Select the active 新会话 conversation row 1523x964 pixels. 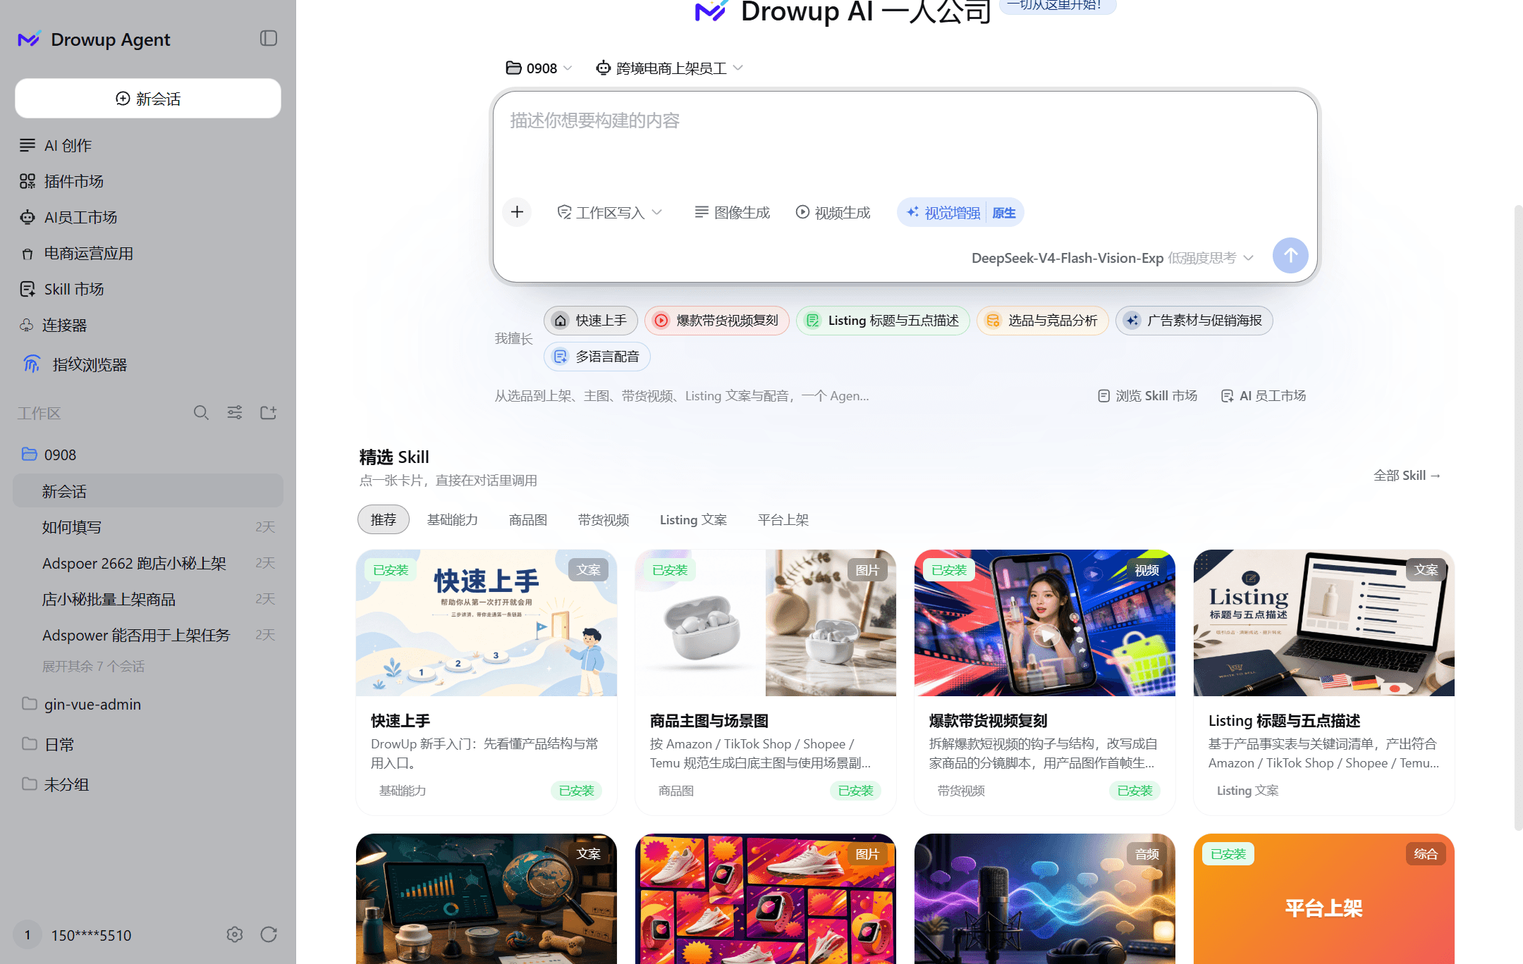(x=148, y=491)
